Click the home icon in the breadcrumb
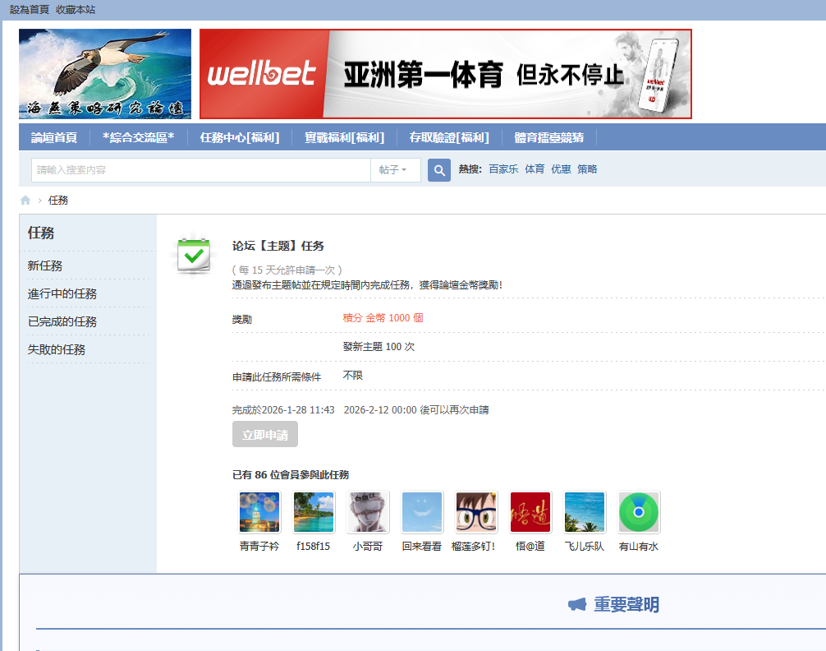Screen dimensions: 826x651 pyautogui.click(x=25, y=200)
